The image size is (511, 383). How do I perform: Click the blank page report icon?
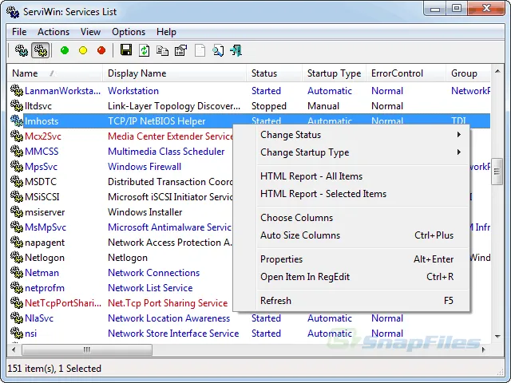point(200,50)
